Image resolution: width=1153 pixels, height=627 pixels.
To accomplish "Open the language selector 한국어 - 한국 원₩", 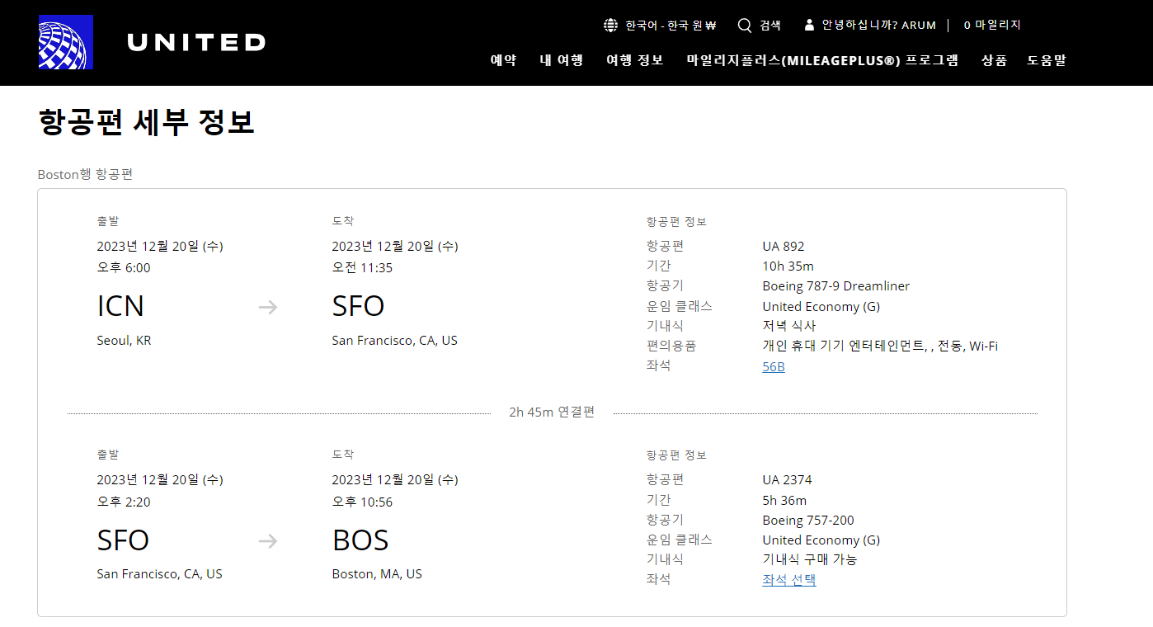I will click(670, 25).
